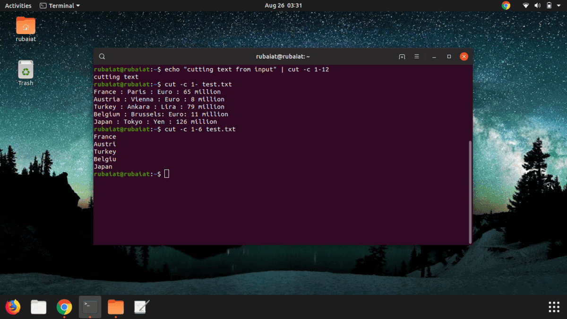Viewport: 567px width, 319px height.
Task: Open the terminal hamburger menu
Action: (417, 56)
